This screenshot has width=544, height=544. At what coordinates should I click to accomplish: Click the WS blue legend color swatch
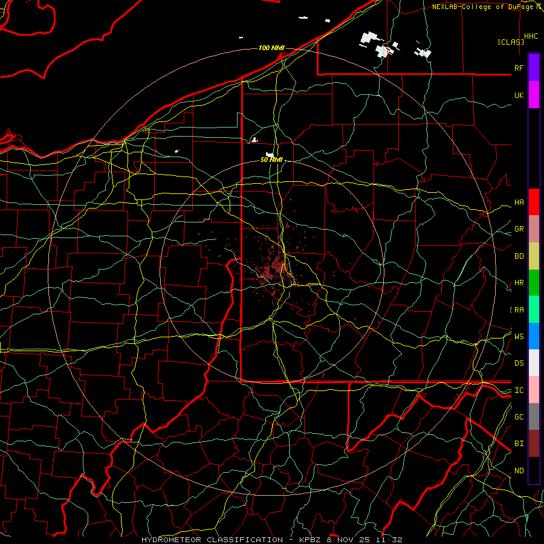click(x=534, y=336)
